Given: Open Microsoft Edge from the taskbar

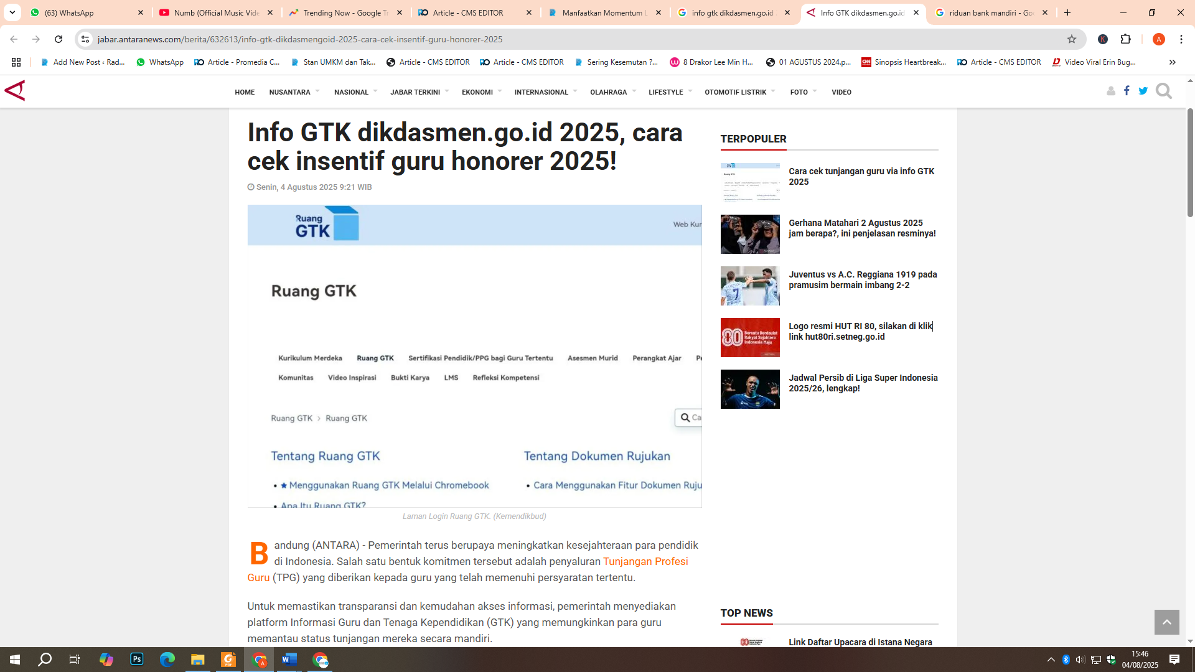Looking at the screenshot, I should [167, 660].
